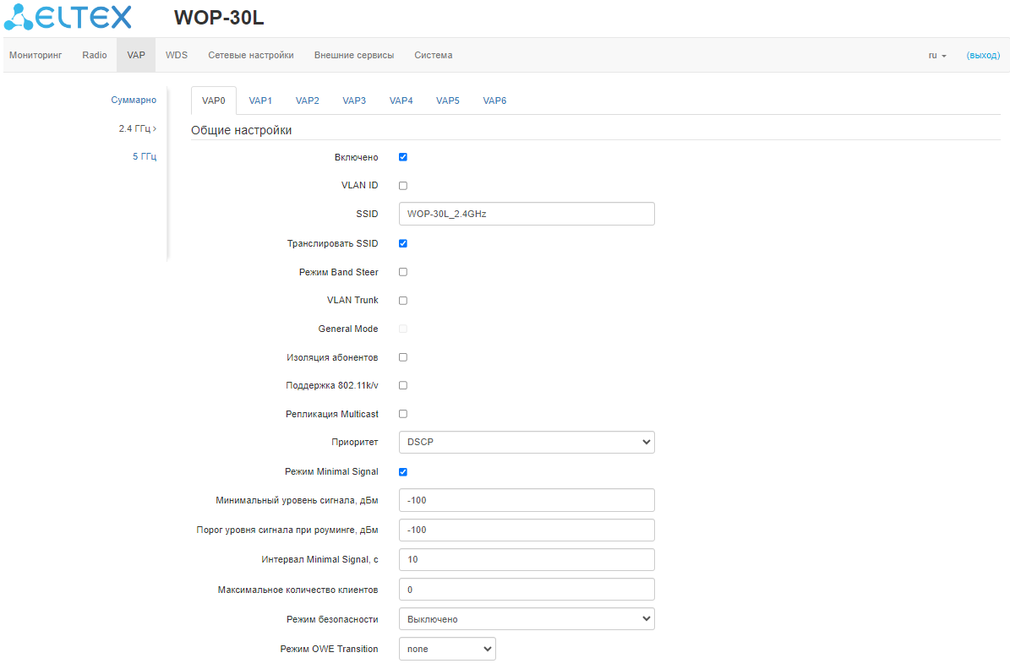Click Максимальное количество клиентов field

[x=527, y=589]
